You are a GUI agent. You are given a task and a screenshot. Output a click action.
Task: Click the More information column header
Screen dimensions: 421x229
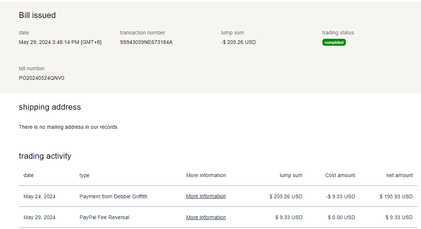click(x=206, y=175)
